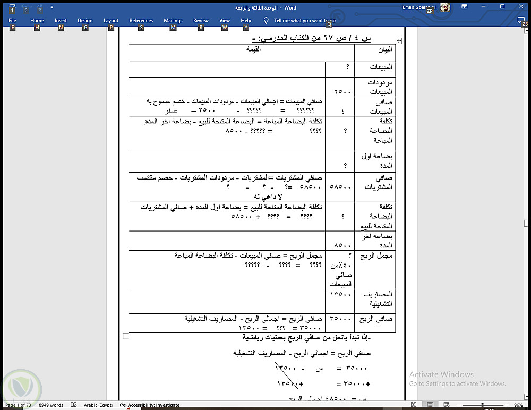Viewport: 531px width, 410px height.
Task: Open the Help tab
Action: click(x=246, y=21)
